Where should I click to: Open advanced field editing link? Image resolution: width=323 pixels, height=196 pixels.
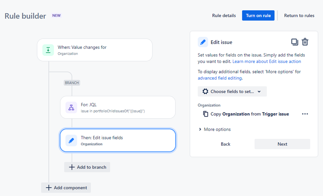click(x=220, y=78)
